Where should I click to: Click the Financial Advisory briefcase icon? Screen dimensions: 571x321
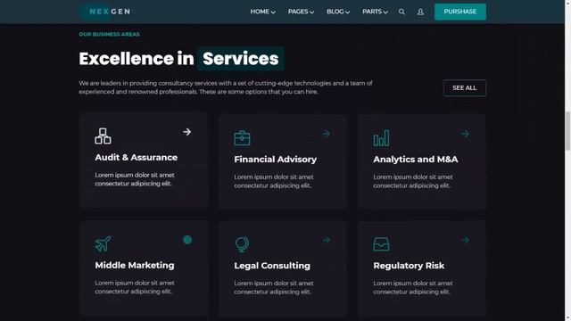tap(242, 138)
